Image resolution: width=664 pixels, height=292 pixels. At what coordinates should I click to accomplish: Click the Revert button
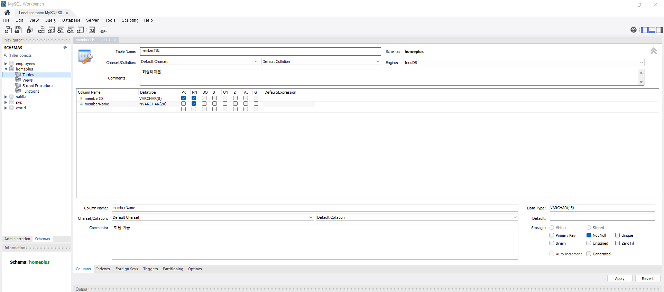(648, 279)
